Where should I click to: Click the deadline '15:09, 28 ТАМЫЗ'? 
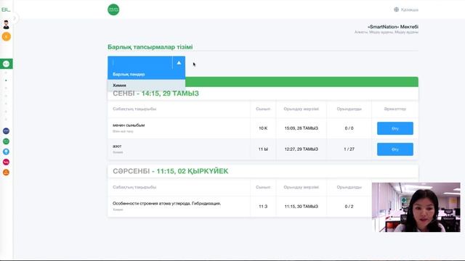pos(302,128)
